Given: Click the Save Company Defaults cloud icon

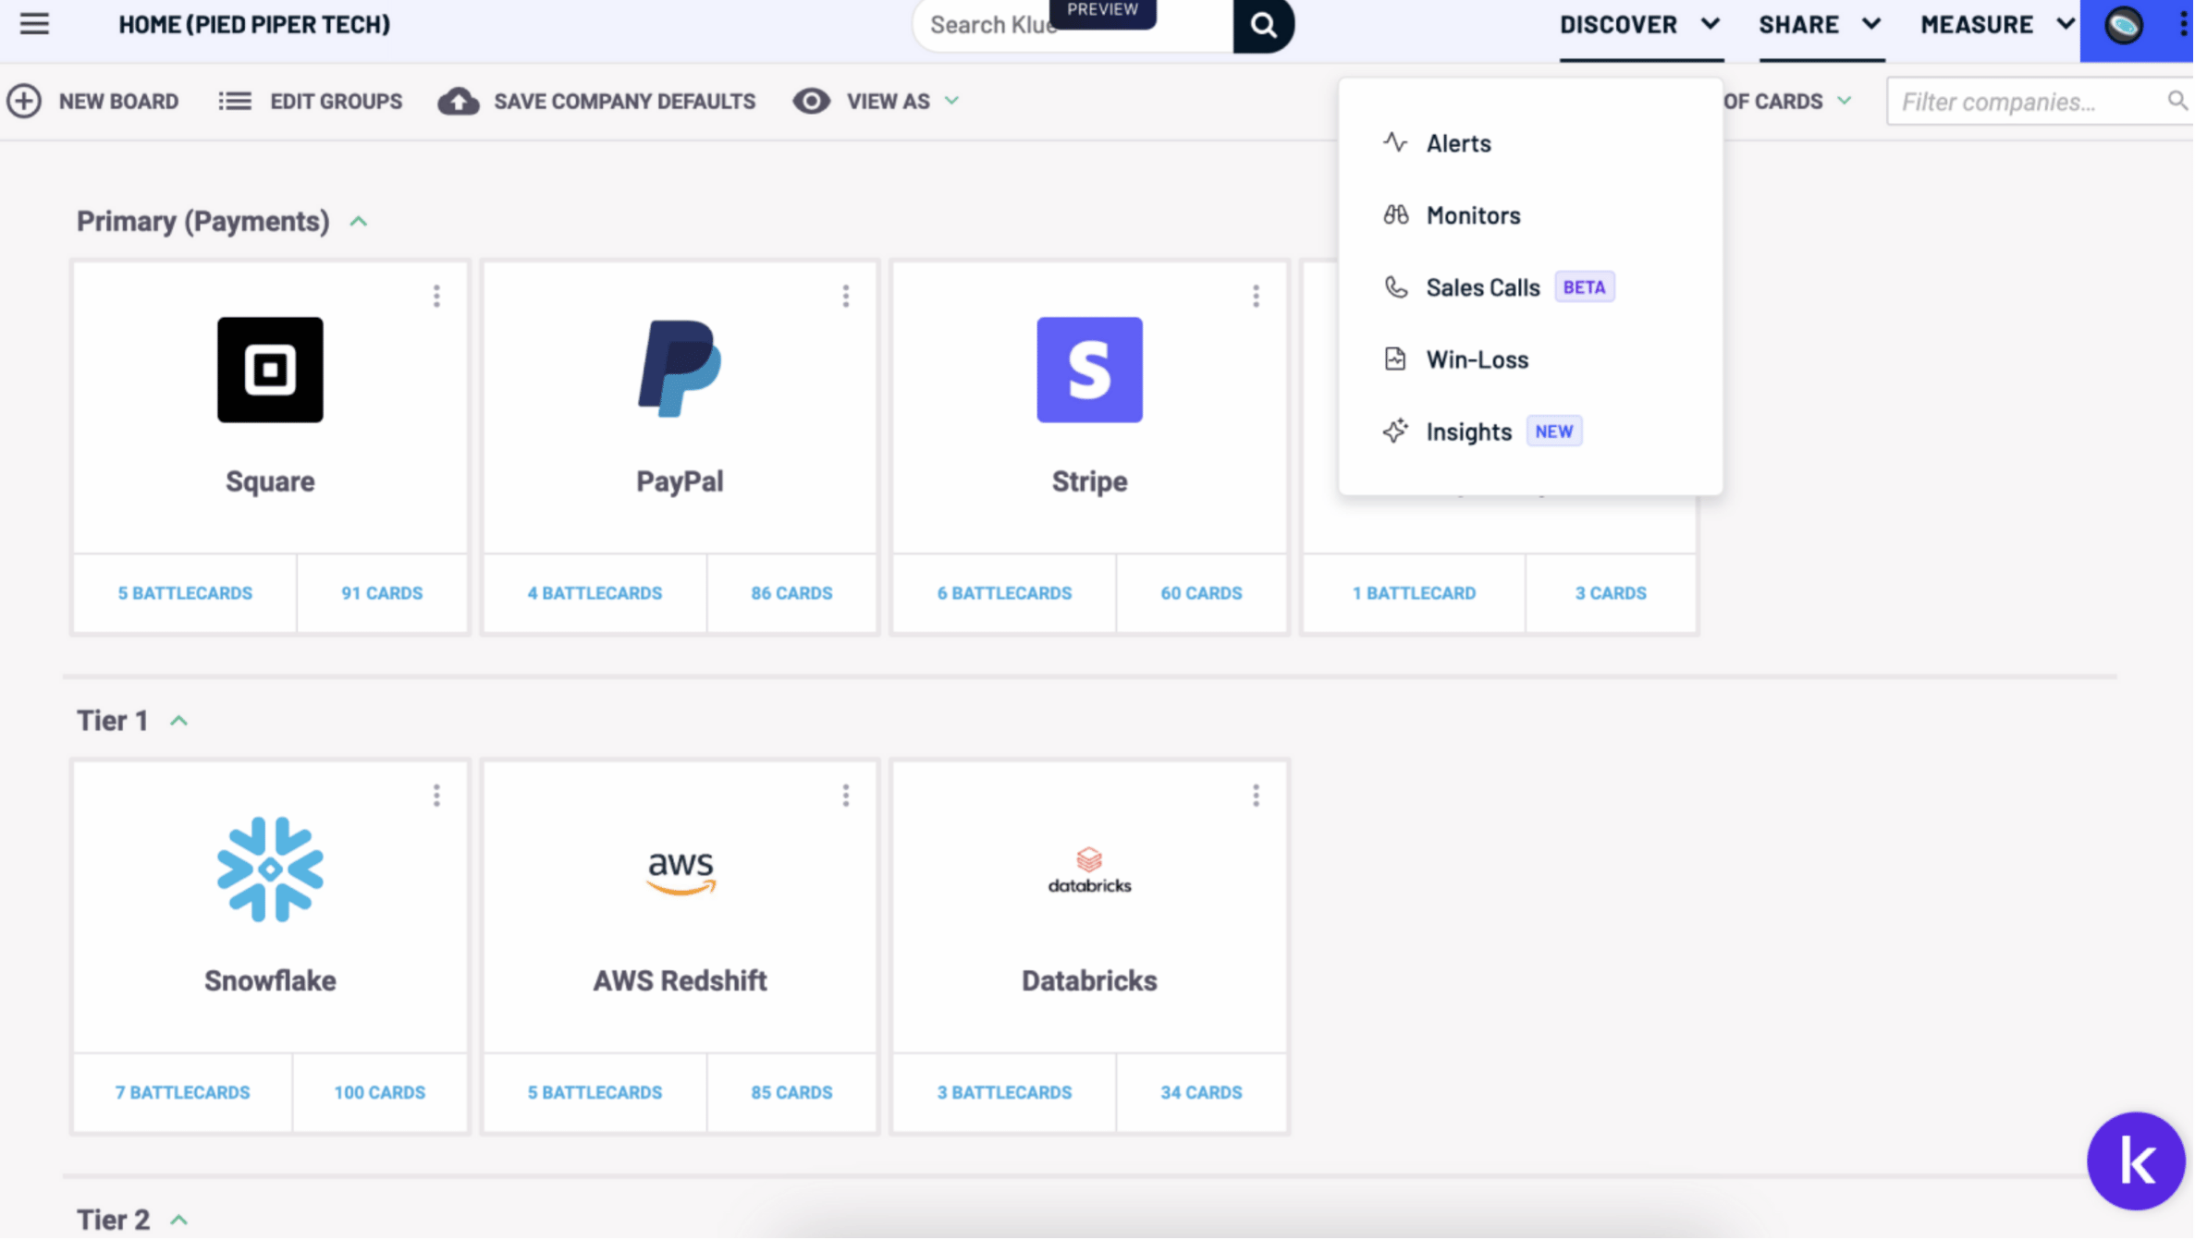Looking at the screenshot, I should 459,101.
